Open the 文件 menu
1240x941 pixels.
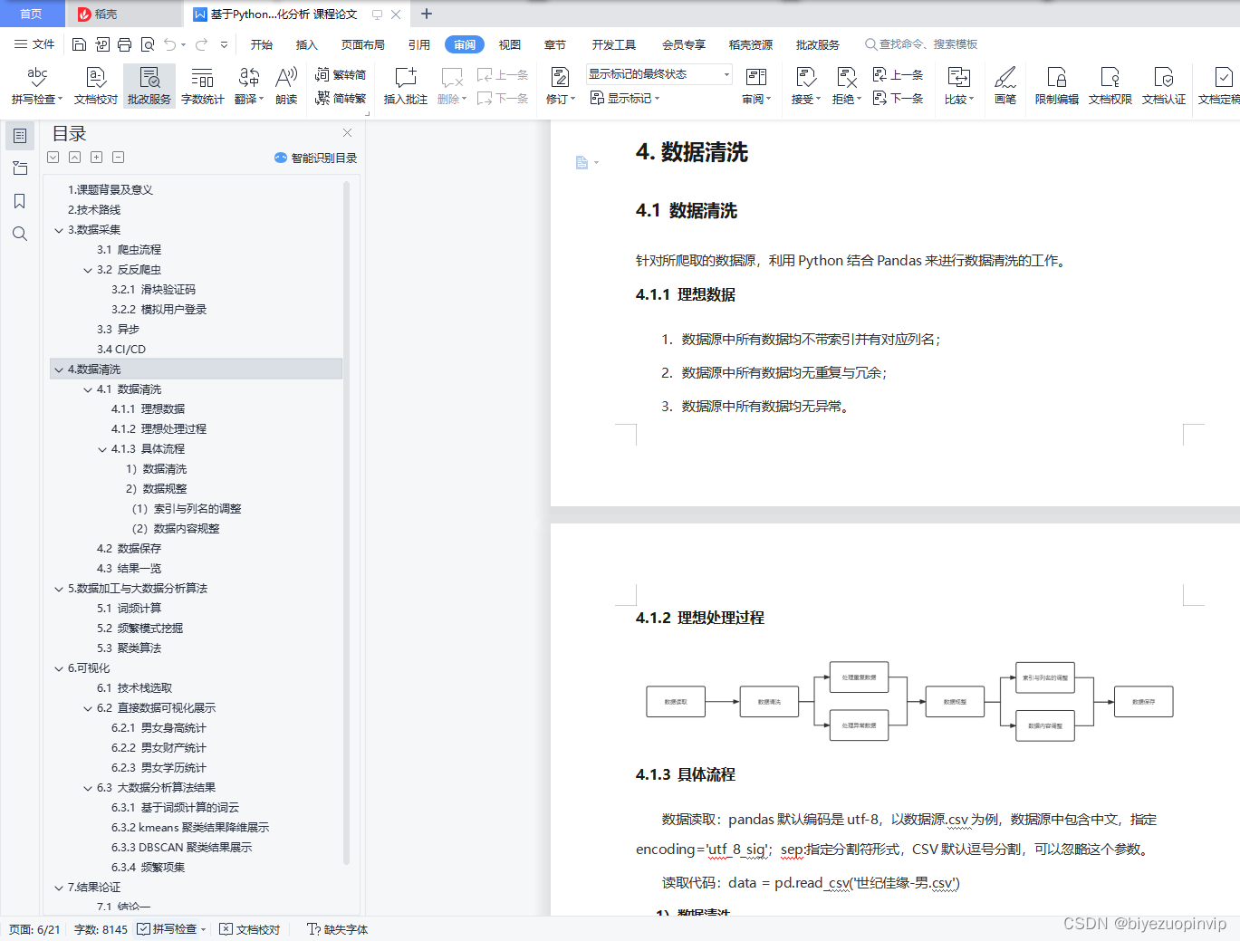(x=34, y=44)
